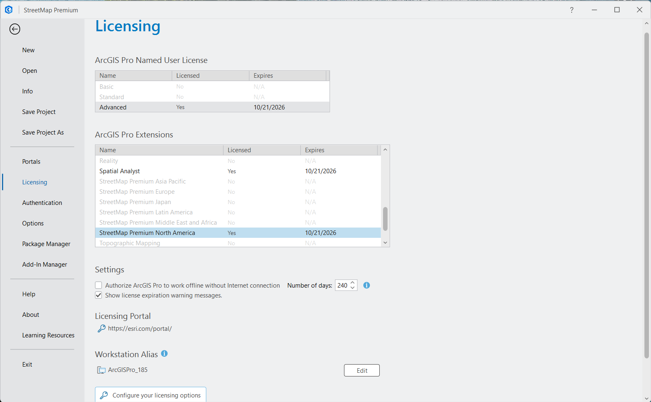Increase the Number of days value
Viewport: 651px width, 402px height.
pos(353,283)
